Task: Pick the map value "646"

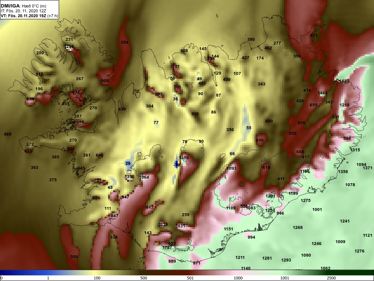Action: click(x=99, y=155)
